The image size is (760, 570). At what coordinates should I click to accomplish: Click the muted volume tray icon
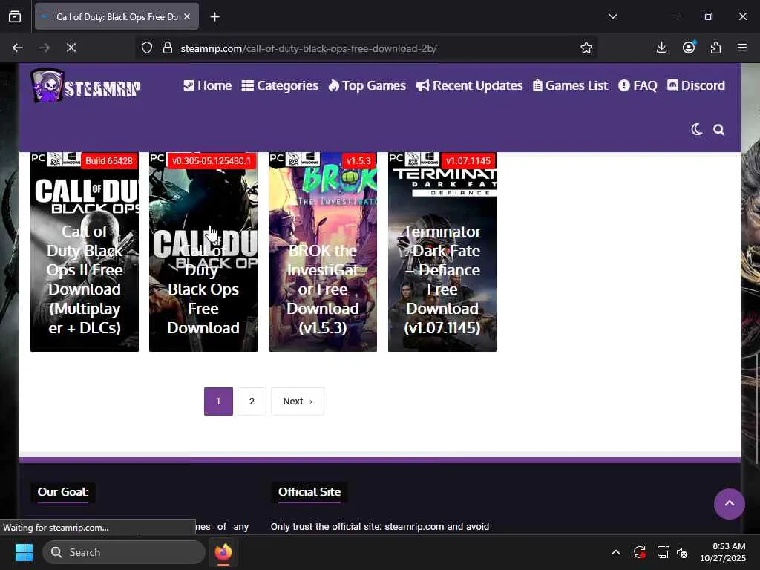(682, 552)
